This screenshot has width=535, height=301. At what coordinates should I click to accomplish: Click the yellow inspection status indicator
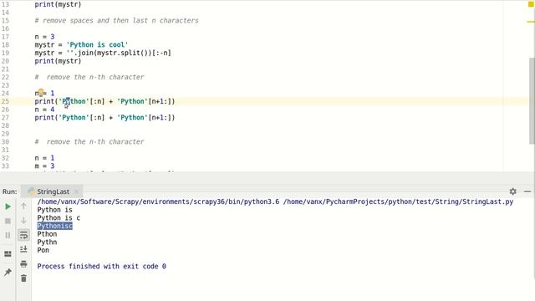coord(531,4)
